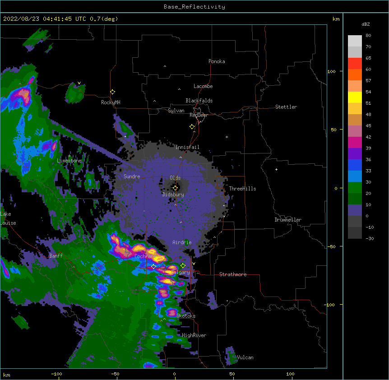The image size is (389, 380).
Task: Select the Didsbury label
Action: click(173, 195)
